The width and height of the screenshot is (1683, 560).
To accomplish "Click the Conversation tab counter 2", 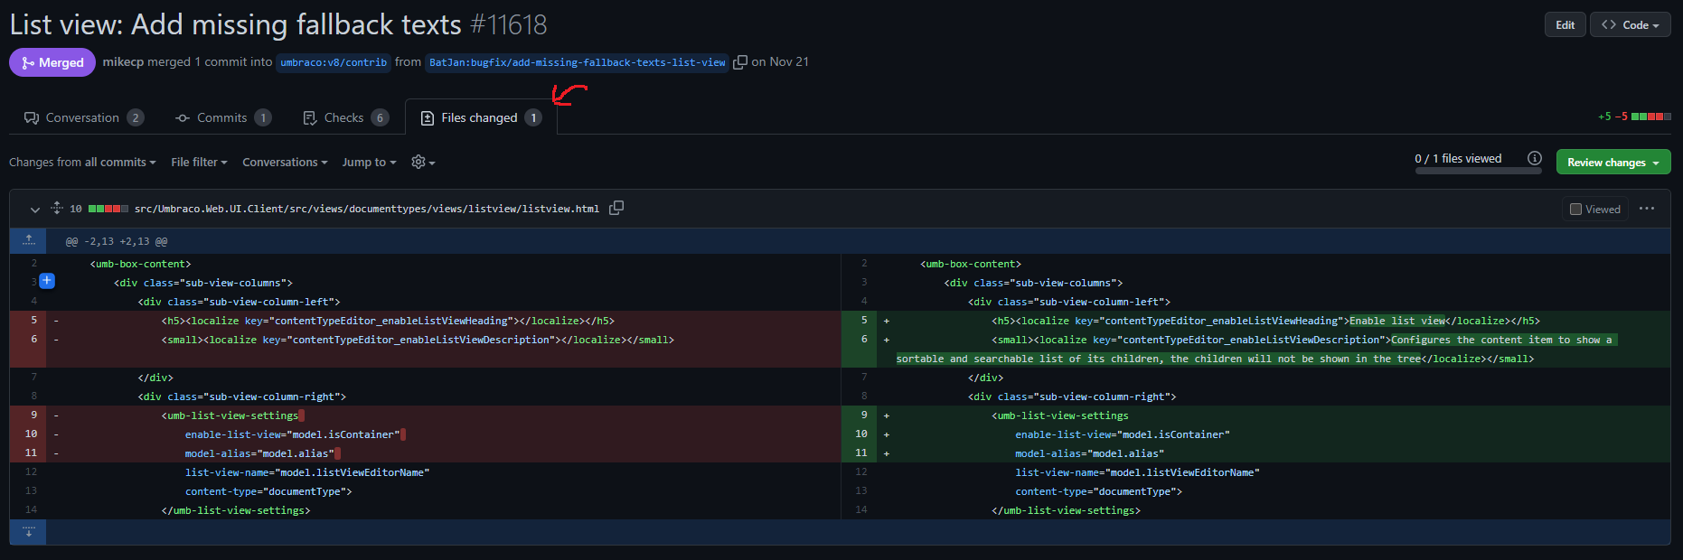I will [x=136, y=117].
